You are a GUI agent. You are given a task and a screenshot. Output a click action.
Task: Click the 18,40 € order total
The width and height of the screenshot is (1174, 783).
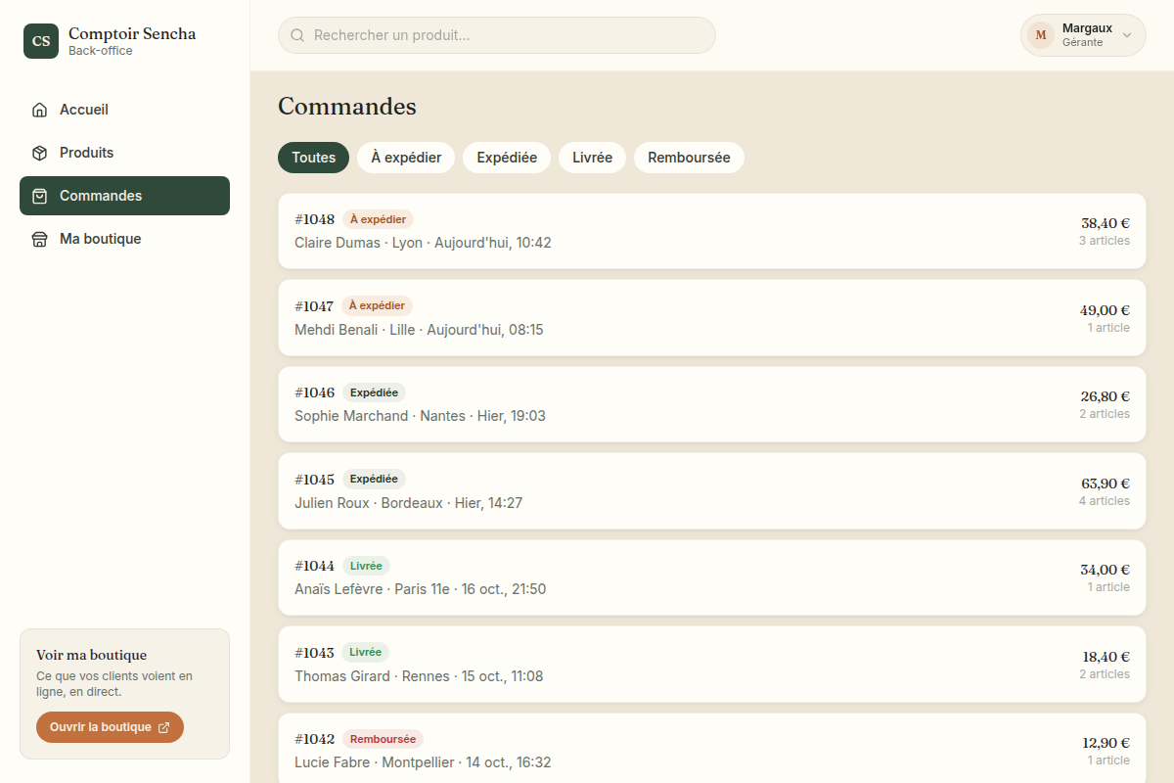[1106, 657]
